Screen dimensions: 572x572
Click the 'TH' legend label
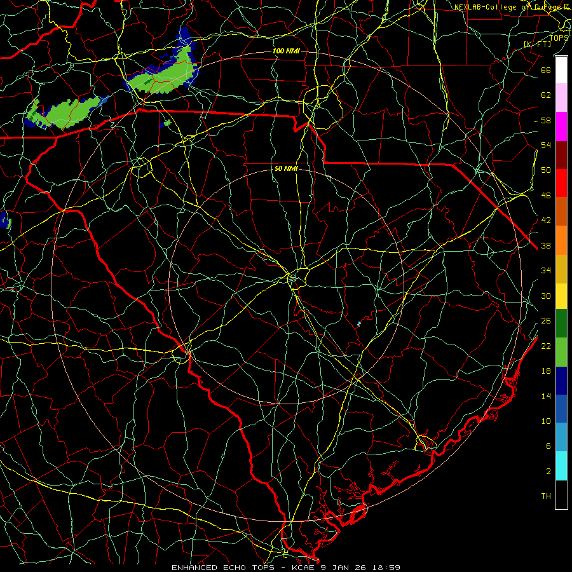pos(546,496)
